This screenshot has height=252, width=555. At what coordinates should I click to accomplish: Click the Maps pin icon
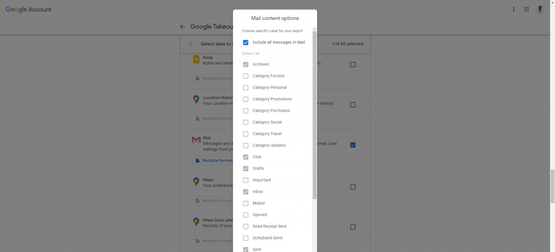(x=196, y=182)
